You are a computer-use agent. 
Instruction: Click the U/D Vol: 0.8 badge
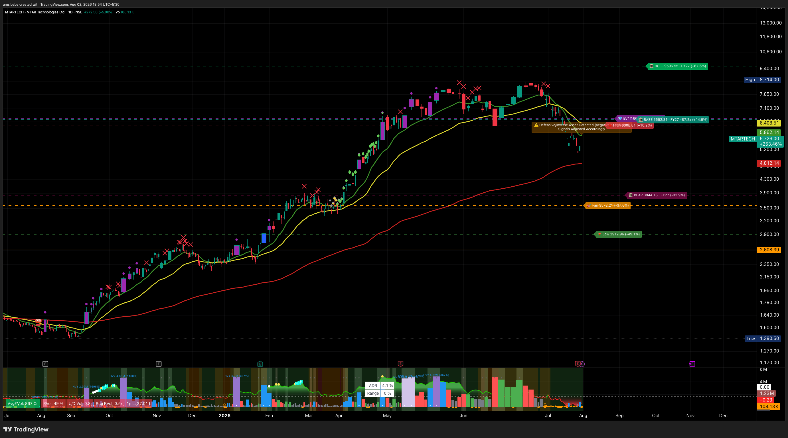pyautogui.click(x=79, y=404)
